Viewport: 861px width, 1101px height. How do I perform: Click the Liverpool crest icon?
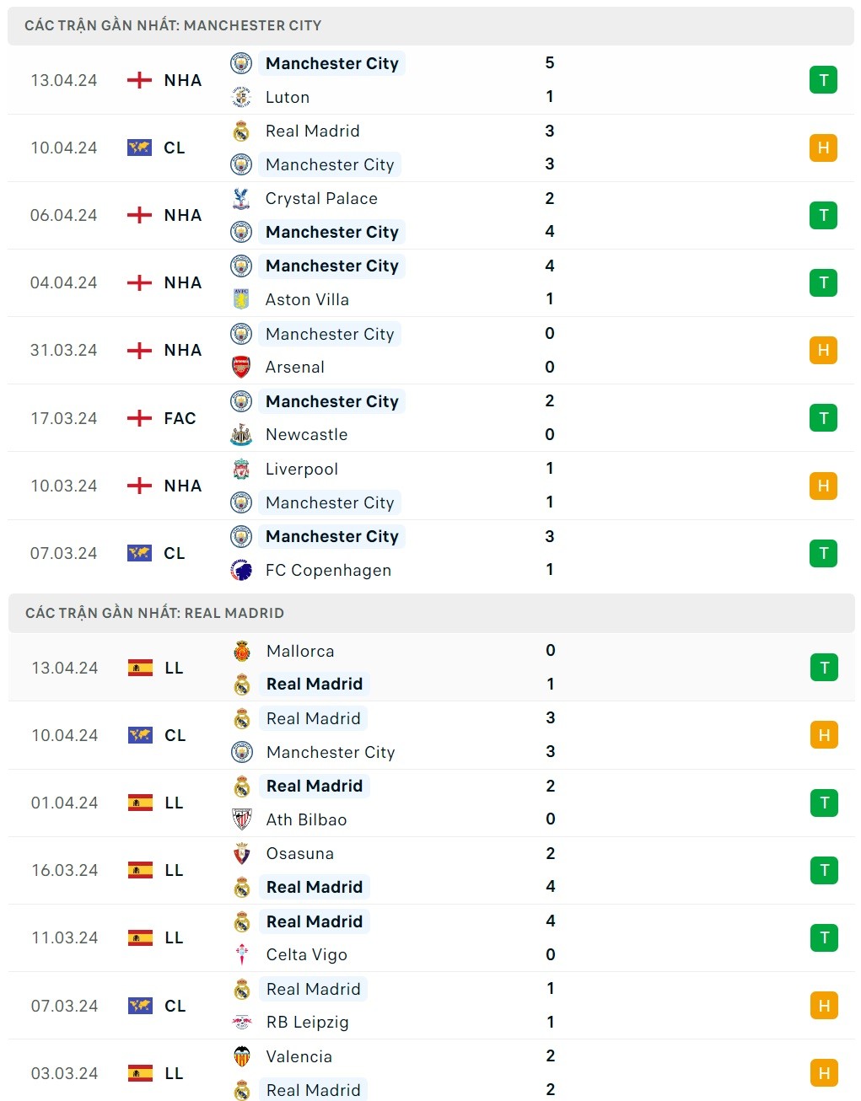241,469
